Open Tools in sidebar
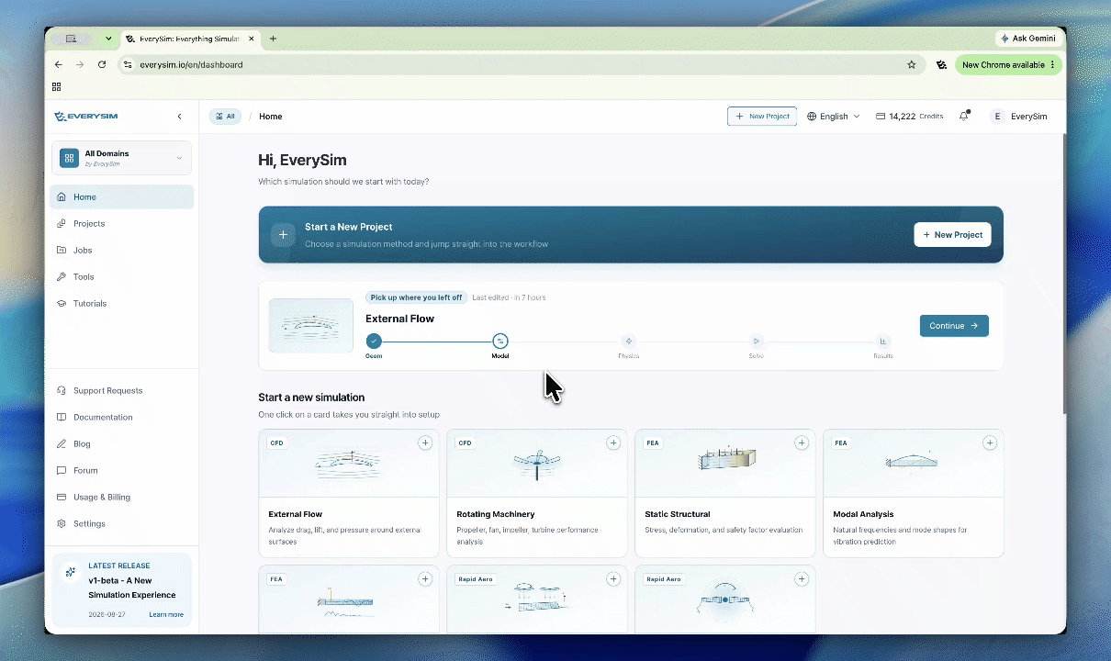The height and width of the screenshot is (661, 1111). 122,276
